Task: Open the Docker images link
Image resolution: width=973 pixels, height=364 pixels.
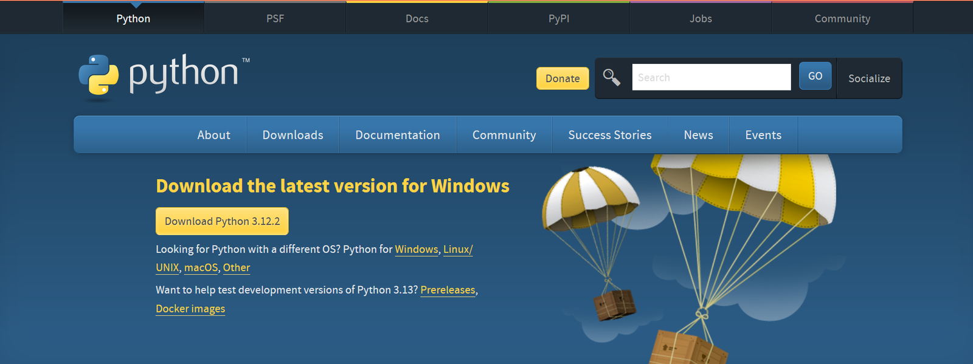Action: point(190,309)
